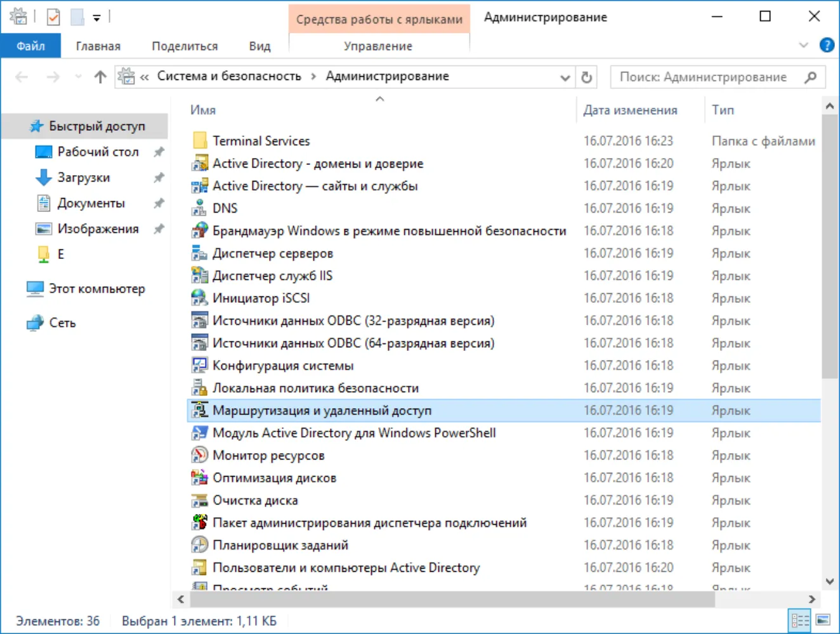Open the quick access toolbar customize dropdown
840x634 pixels.
[96, 18]
